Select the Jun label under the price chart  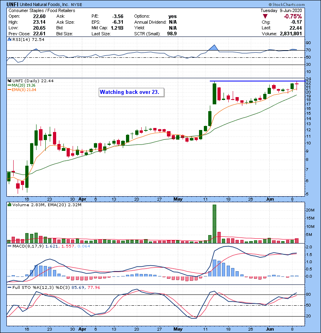[x=270, y=199]
